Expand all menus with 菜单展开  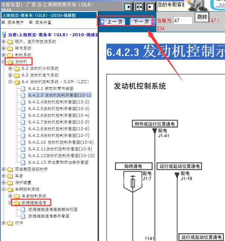16,23
